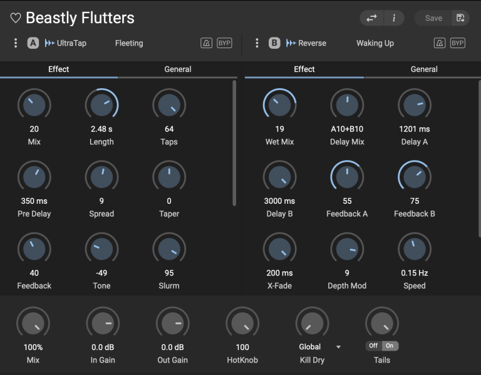Click the effect A panel scrollbar

tap(234, 143)
